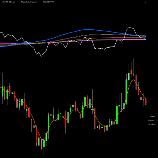Click the 'in 5 Days' text

point(152,124)
